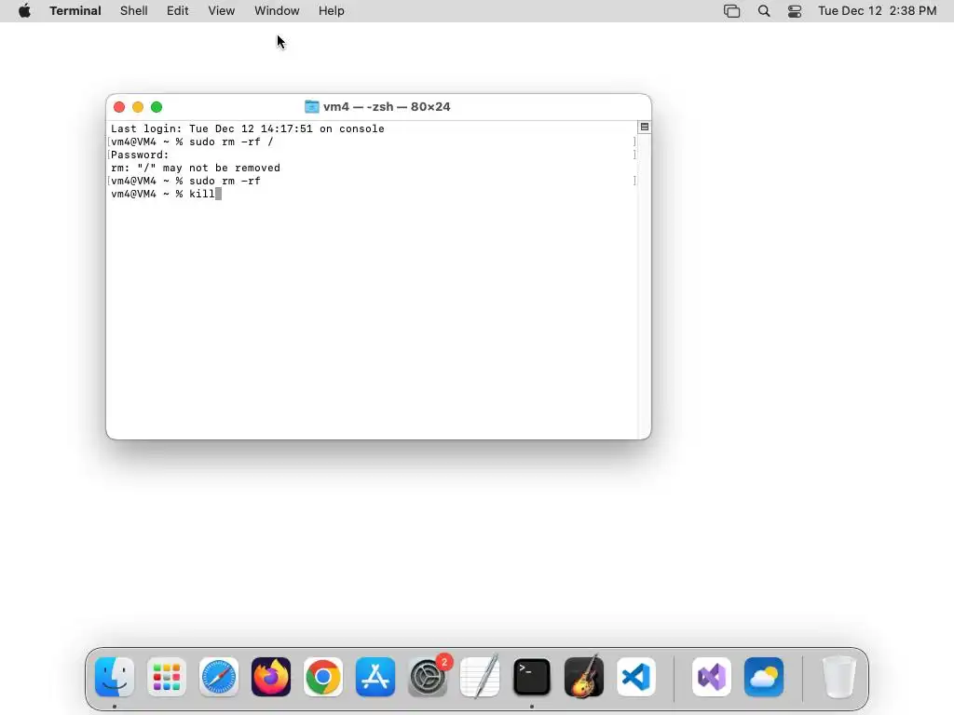Open the View menu
The image size is (954, 715).
click(x=221, y=11)
